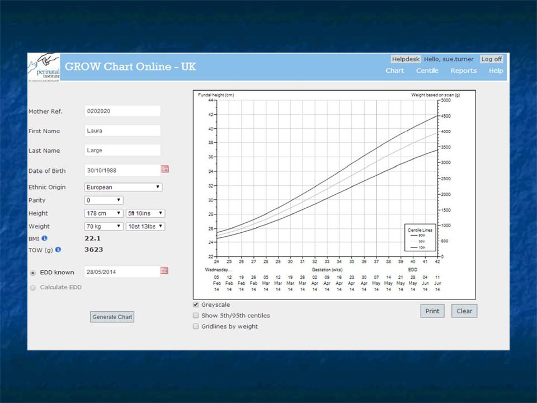This screenshot has height=403, width=537.
Task: Click the First Name field
Action: (123, 130)
